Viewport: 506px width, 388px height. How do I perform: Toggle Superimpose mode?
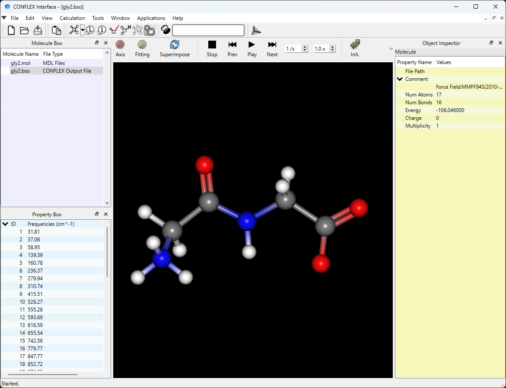(x=175, y=48)
